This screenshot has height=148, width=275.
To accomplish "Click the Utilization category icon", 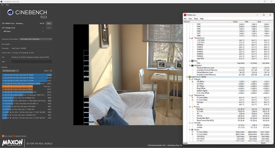I will pos(192,66).
